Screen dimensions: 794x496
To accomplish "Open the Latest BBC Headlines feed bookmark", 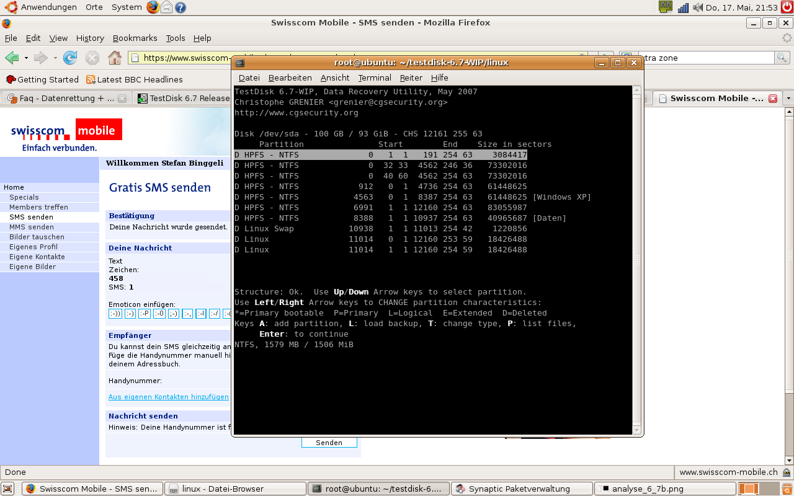I will coord(135,79).
